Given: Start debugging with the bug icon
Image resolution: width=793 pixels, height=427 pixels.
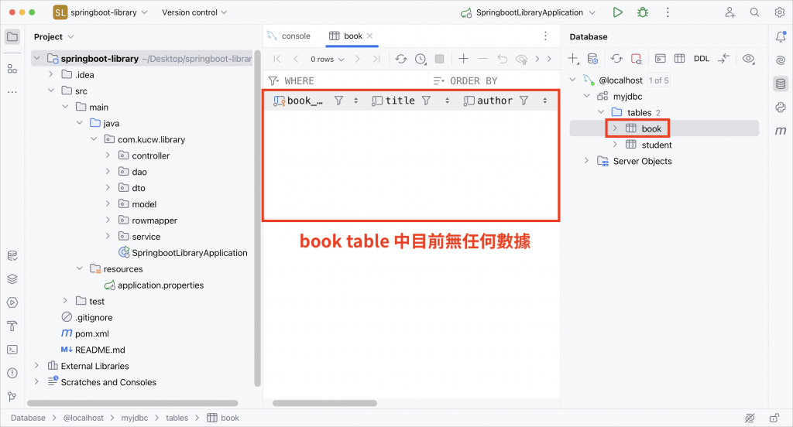Looking at the screenshot, I should [x=643, y=12].
